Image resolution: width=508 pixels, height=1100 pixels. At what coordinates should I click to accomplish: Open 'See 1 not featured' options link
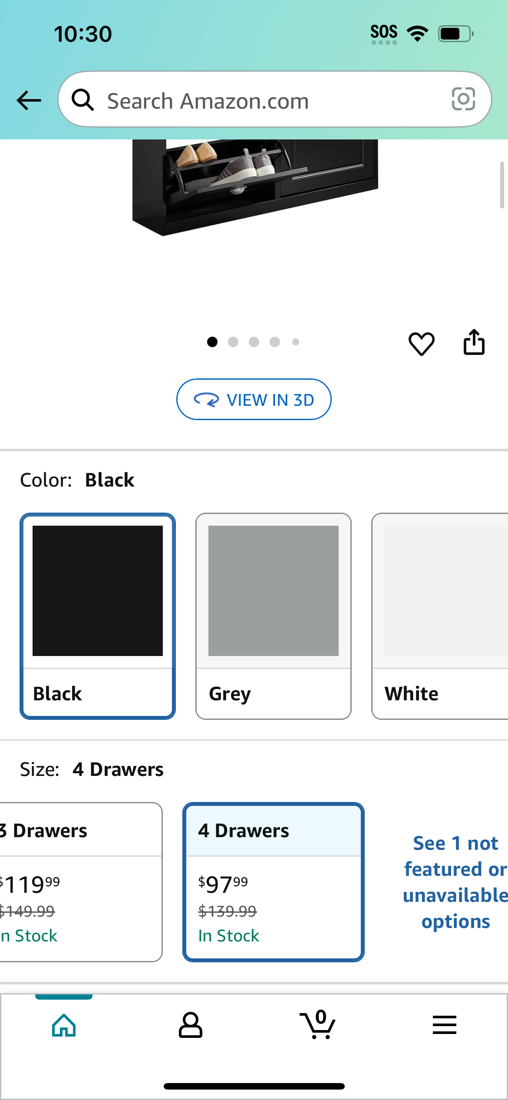pyautogui.click(x=455, y=882)
